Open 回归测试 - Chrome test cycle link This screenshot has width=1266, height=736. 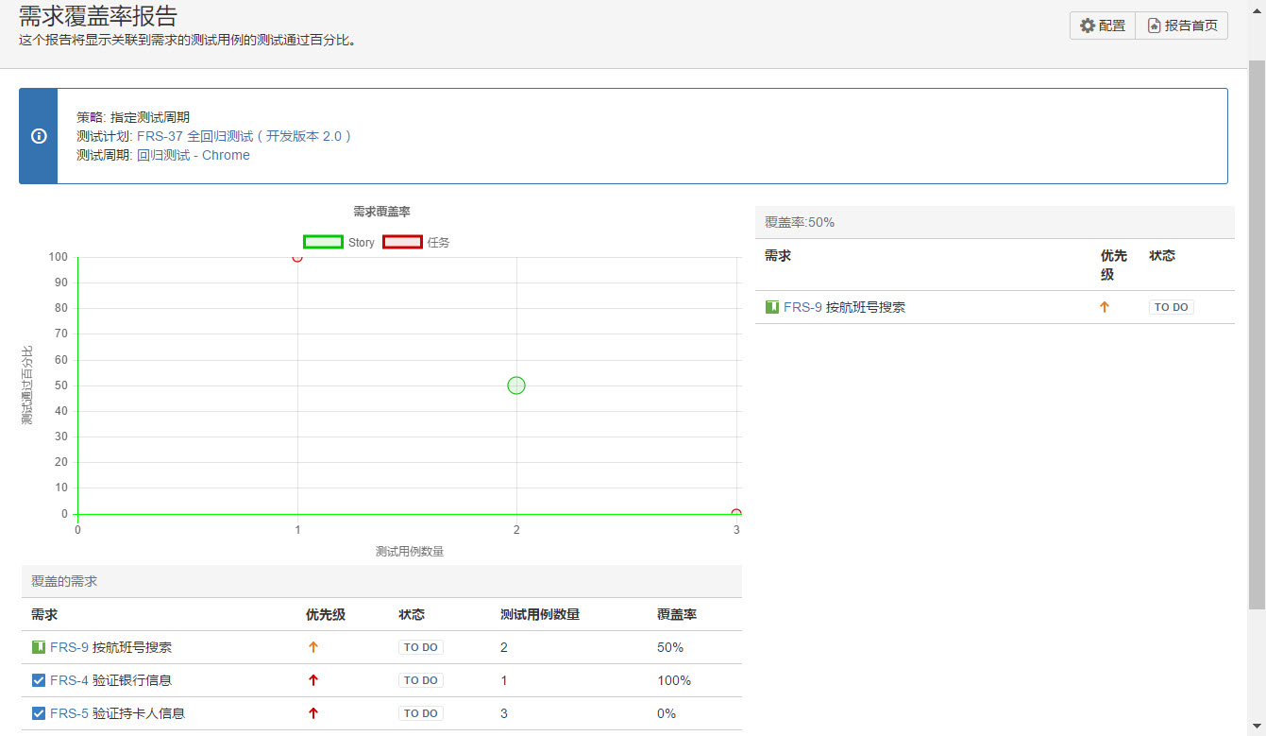(x=194, y=155)
